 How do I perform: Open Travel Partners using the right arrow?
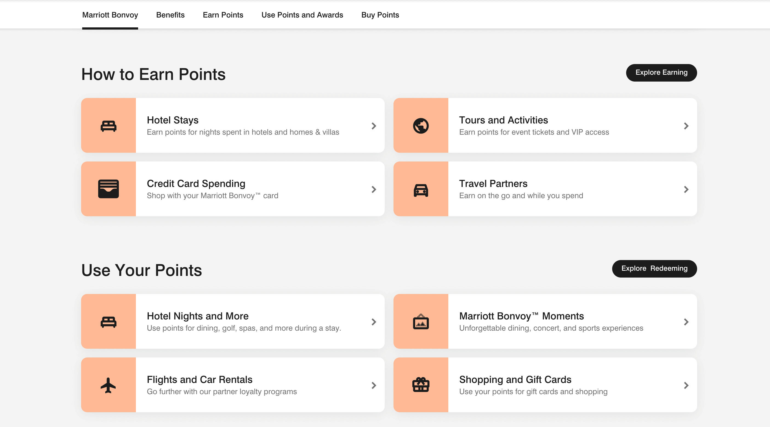pos(686,189)
